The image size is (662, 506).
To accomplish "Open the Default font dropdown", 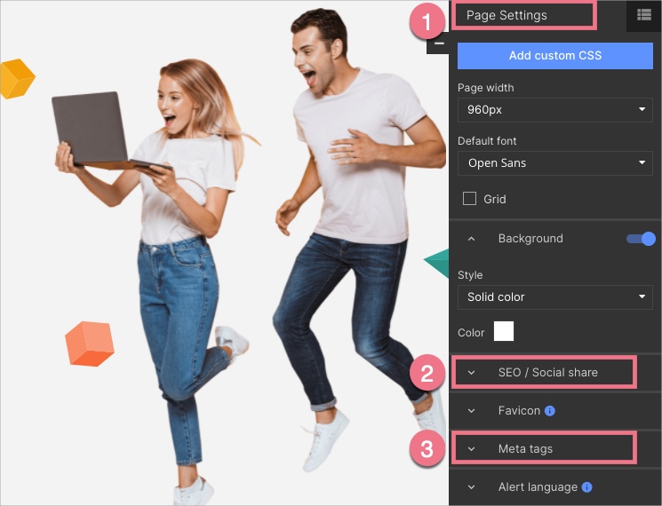I will 554,162.
